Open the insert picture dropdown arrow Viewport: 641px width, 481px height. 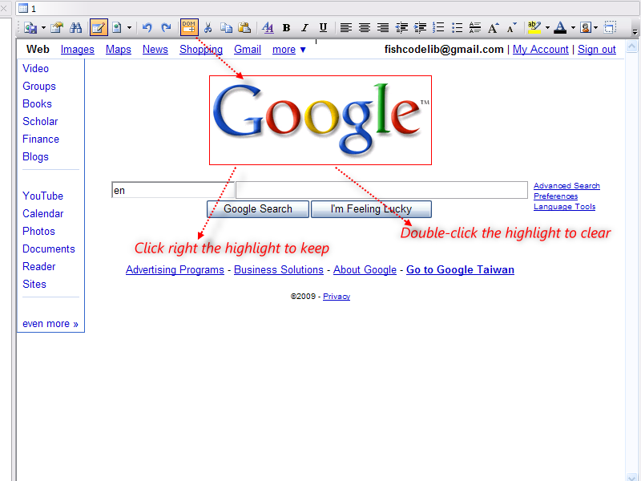(595, 28)
